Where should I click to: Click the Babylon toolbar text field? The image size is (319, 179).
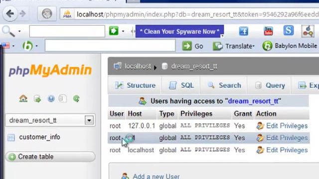(x=110, y=45)
